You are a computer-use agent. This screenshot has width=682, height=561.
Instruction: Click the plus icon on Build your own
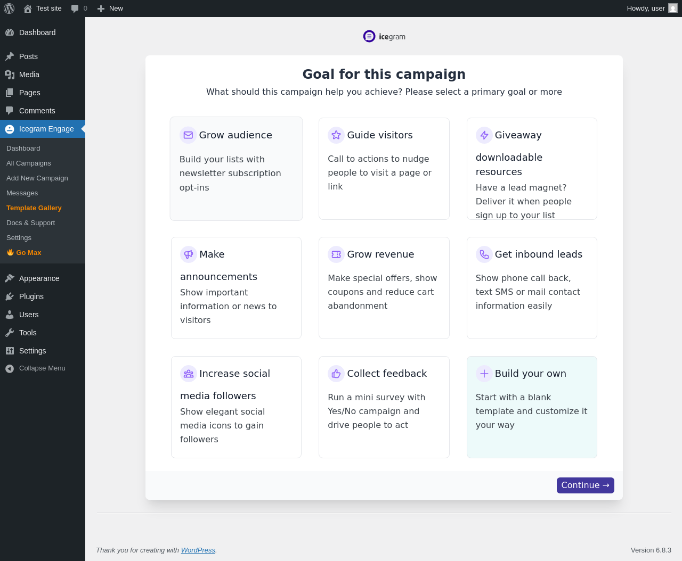pyautogui.click(x=484, y=374)
